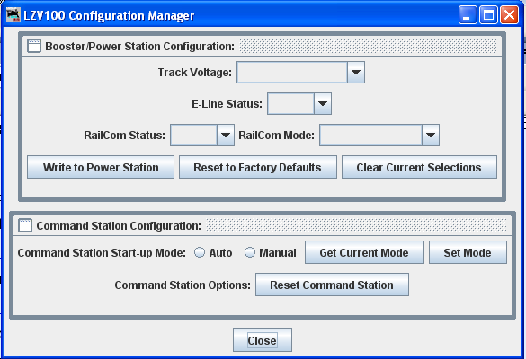This screenshot has height=359, width=526.
Task: Click Reset to Factory Defaults
Action: pyautogui.click(x=258, y=167)
